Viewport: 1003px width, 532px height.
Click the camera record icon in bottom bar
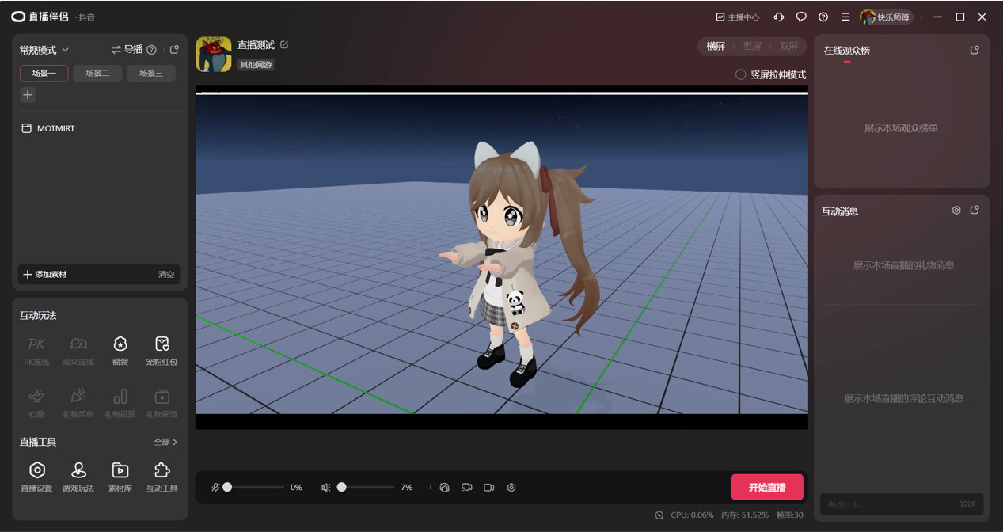tap(489, 488)
